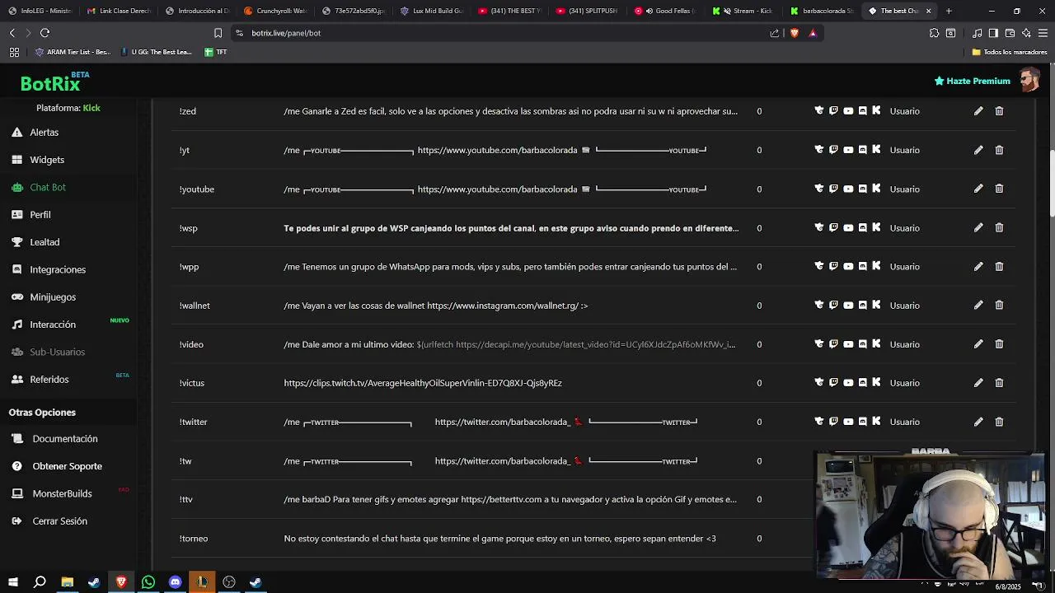Click the Twitch clip link in !victus row
Image resolution: width=1055 pixels, height=593 pixels.
point(423,383)
